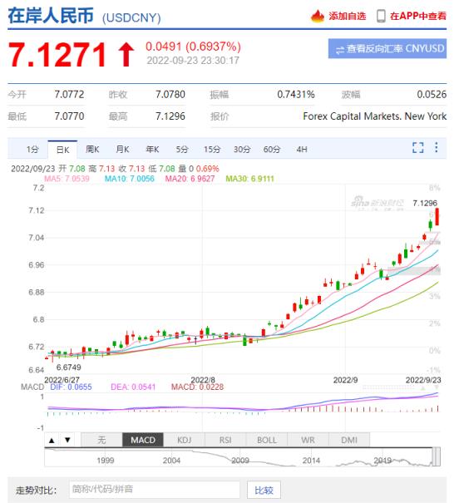Select the 5分 interval tab
This screenshot has width=454, height=503.
tap(182, 150)
